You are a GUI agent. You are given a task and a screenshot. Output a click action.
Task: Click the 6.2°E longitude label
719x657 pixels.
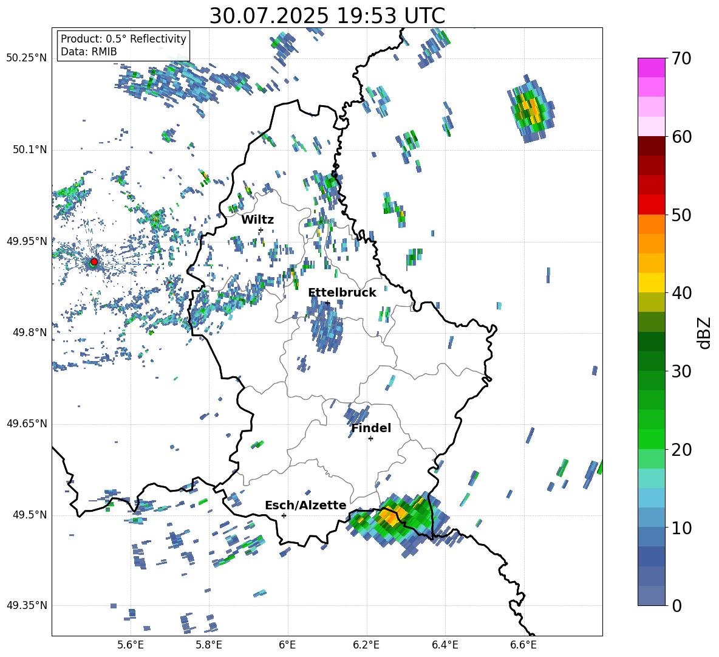(x=366, y=645)
